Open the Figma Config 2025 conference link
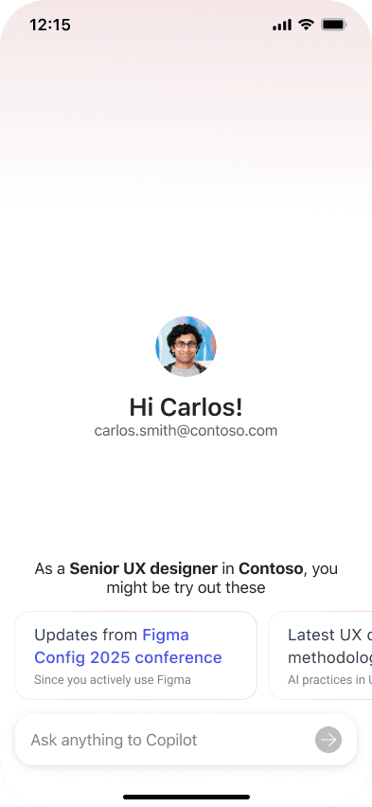The height and width of the screenshot is (807, 372). [128, 646]
